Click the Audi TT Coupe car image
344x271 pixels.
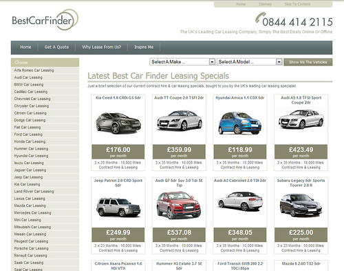coord(179,120)
